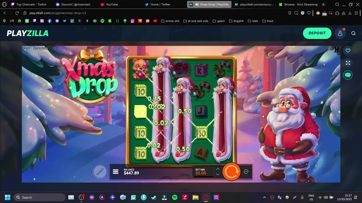Open the green live chat bubble
The image size is (362, 203).
click(348, 75)
